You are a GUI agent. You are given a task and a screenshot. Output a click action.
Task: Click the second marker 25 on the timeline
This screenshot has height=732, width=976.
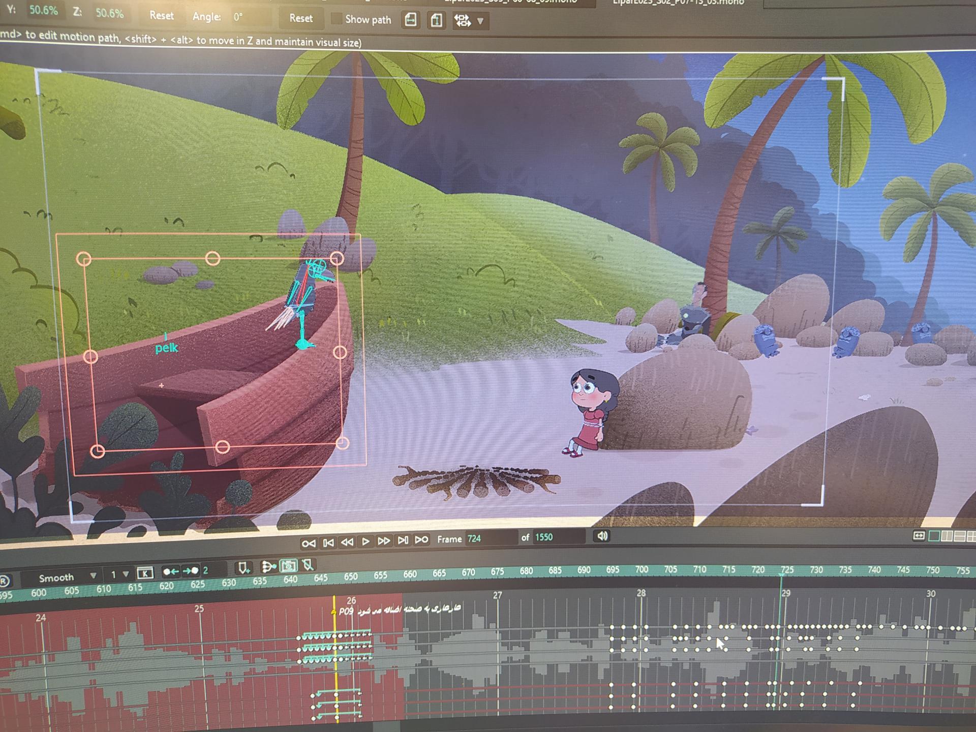(x=199, y=608)
